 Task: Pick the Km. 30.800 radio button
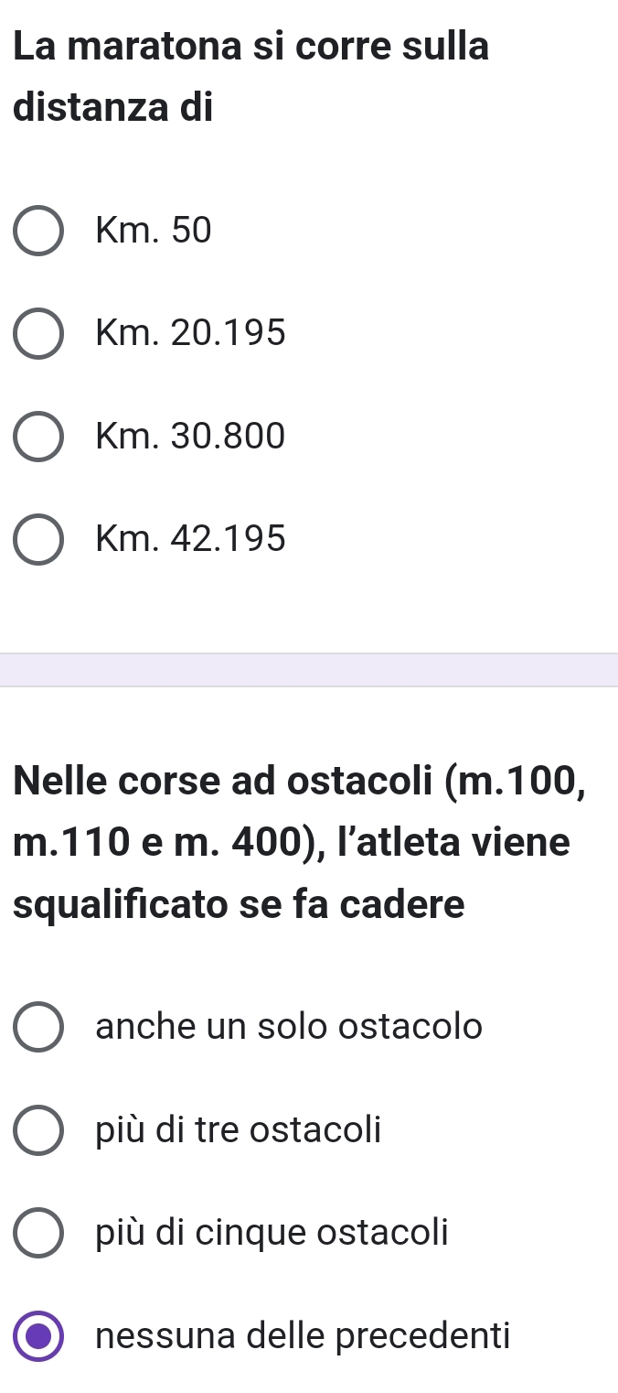tap(38, 437)
